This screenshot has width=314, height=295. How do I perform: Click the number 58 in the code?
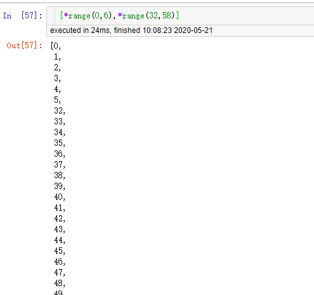(x=167, y=15)
